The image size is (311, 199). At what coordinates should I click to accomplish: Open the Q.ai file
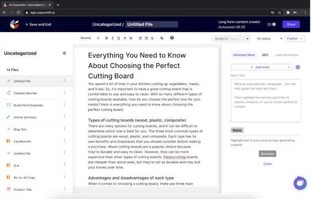[16, 165]
